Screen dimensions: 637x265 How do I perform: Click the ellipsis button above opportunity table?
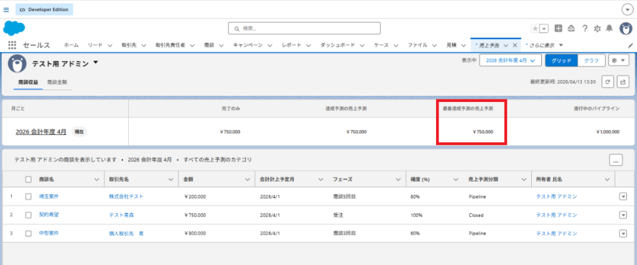pos(616,160)
